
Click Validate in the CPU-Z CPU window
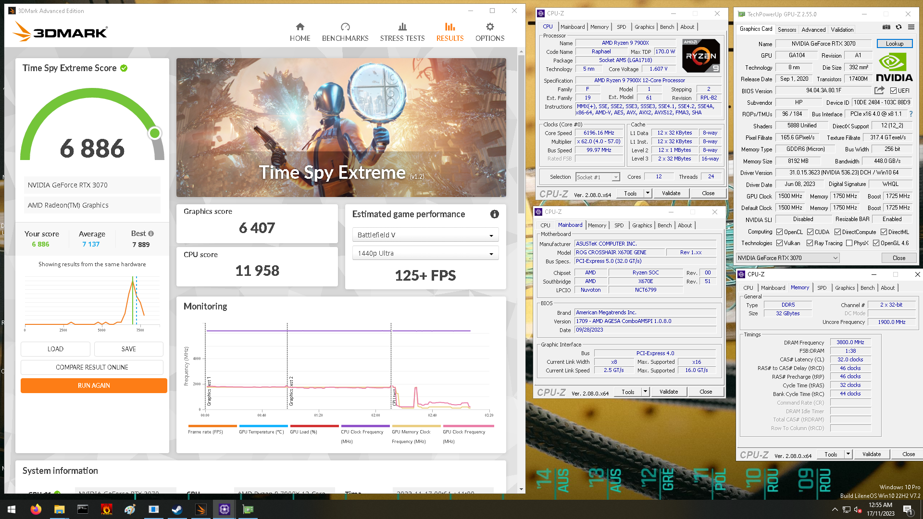pyautogui.click(x=671, y=193)
